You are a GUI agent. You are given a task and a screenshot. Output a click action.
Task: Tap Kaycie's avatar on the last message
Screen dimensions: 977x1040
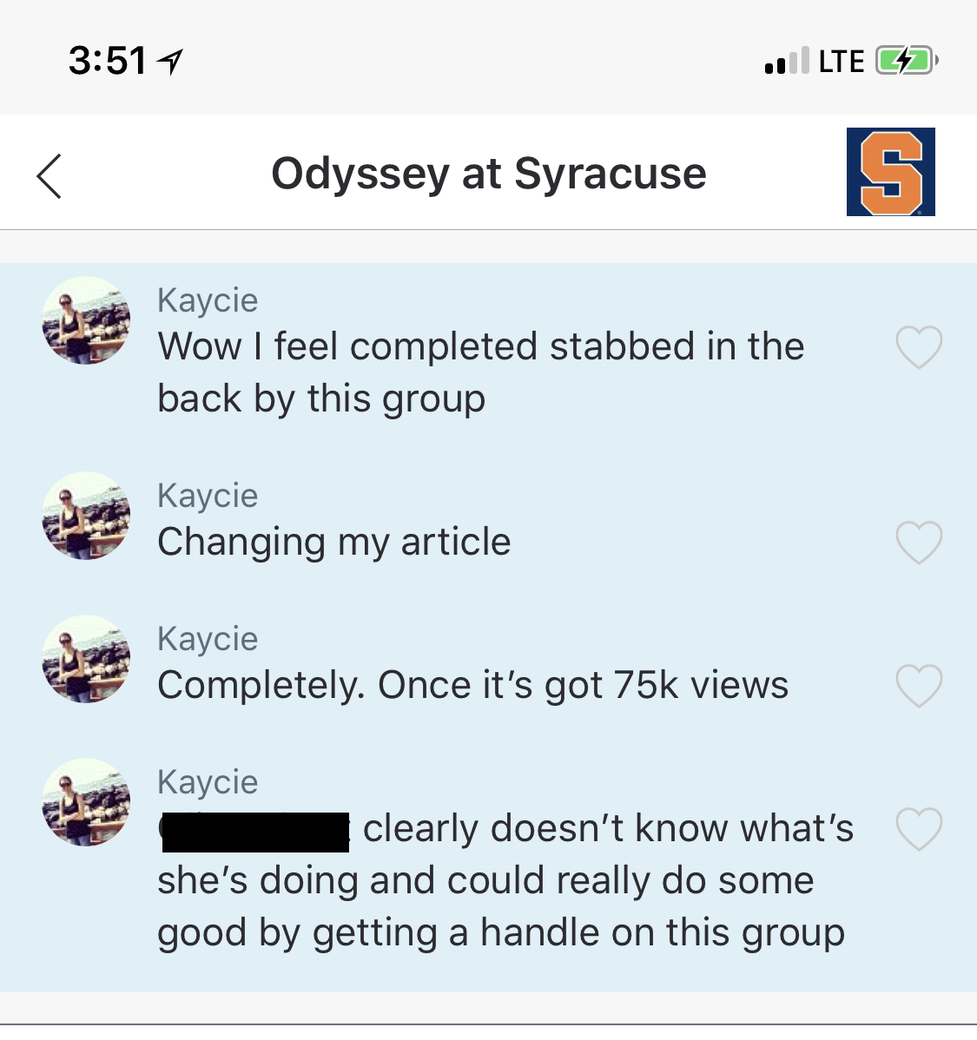86,802
